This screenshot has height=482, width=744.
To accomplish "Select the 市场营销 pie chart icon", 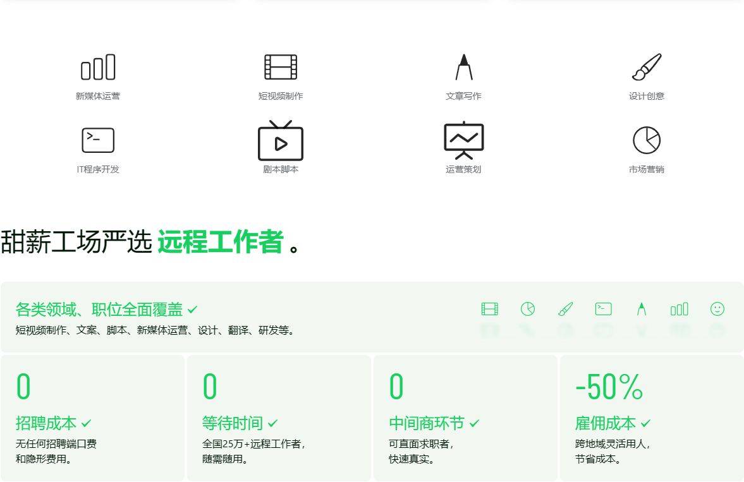I will point(646,140).
